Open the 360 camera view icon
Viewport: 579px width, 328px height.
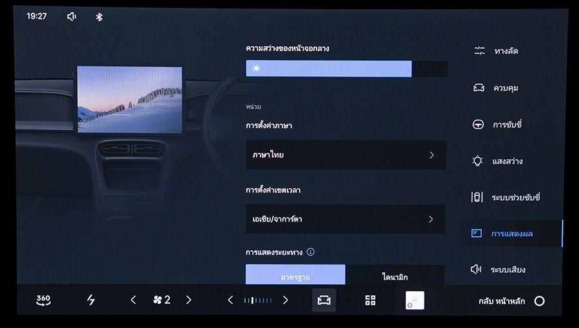[43, 300]
